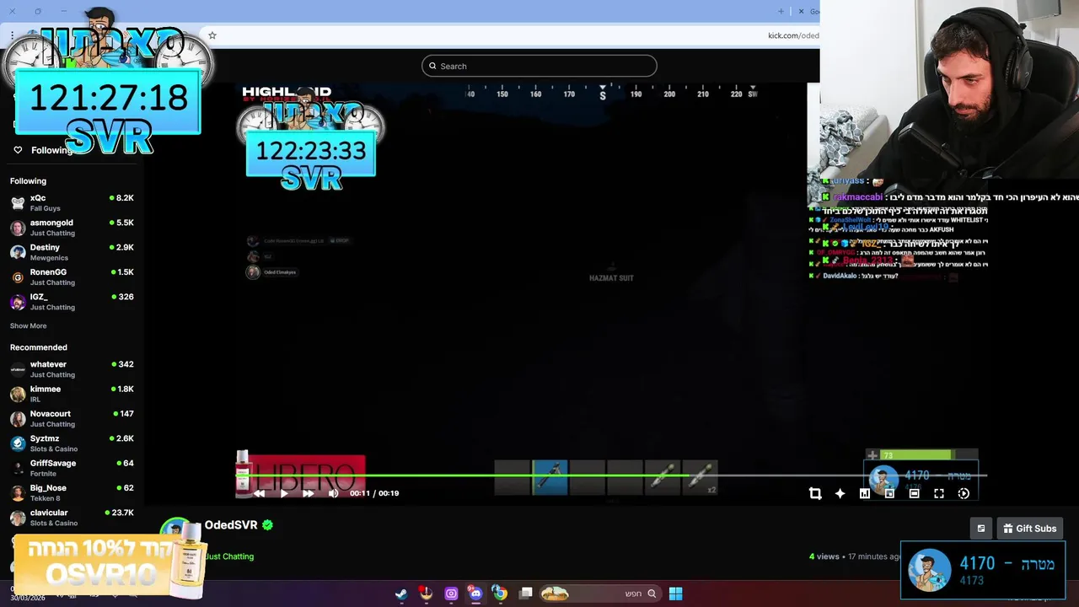Click the crop/clip icon in player controls

coord(815,493)
